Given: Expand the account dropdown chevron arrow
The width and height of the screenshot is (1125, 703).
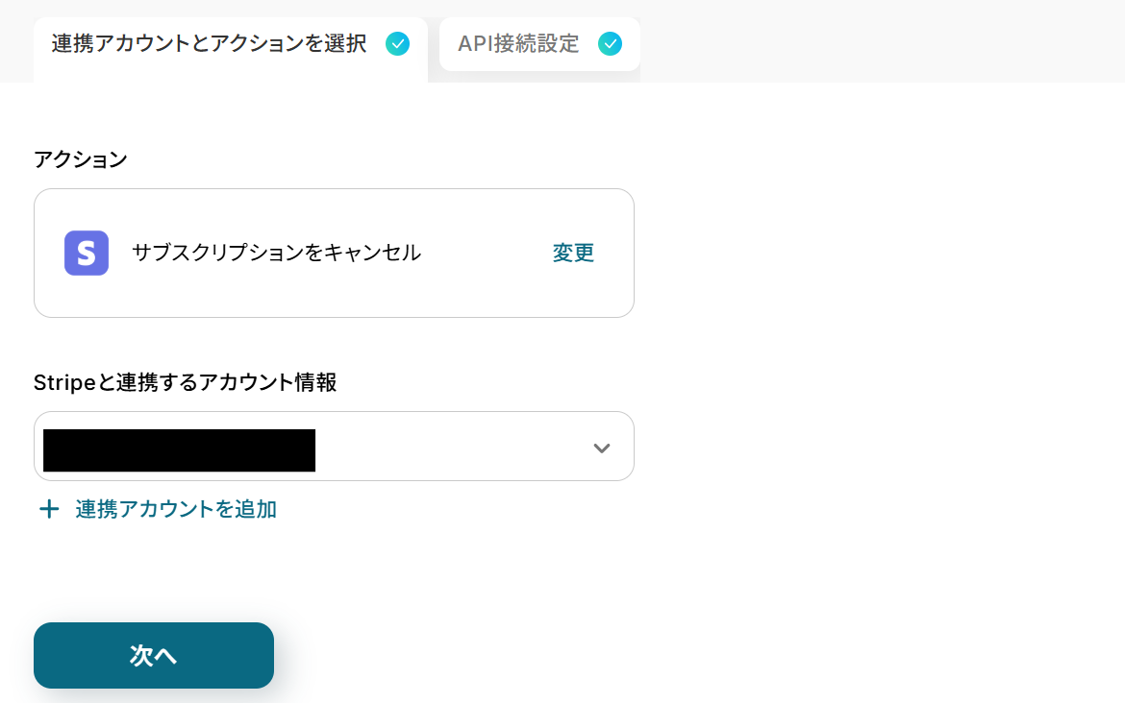Looking at the screenshot, I should (x=602, y=448).
